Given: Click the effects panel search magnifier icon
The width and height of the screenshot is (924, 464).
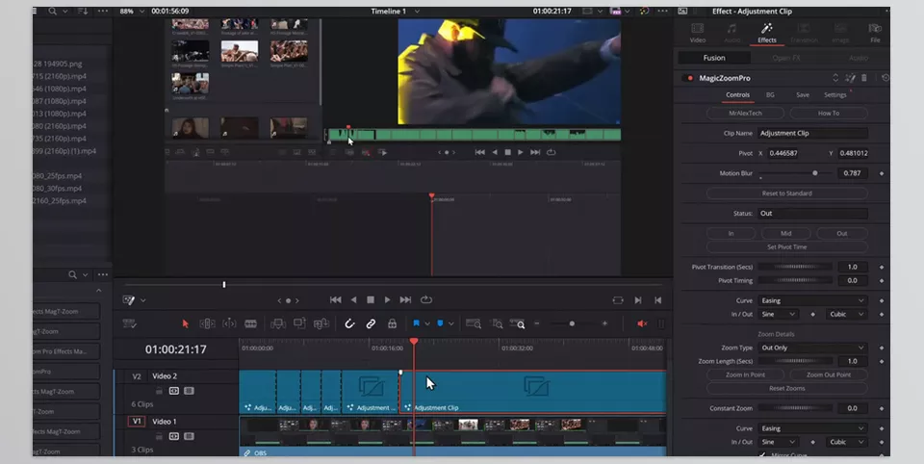Looking at the screenshot, I should point(72,274).
